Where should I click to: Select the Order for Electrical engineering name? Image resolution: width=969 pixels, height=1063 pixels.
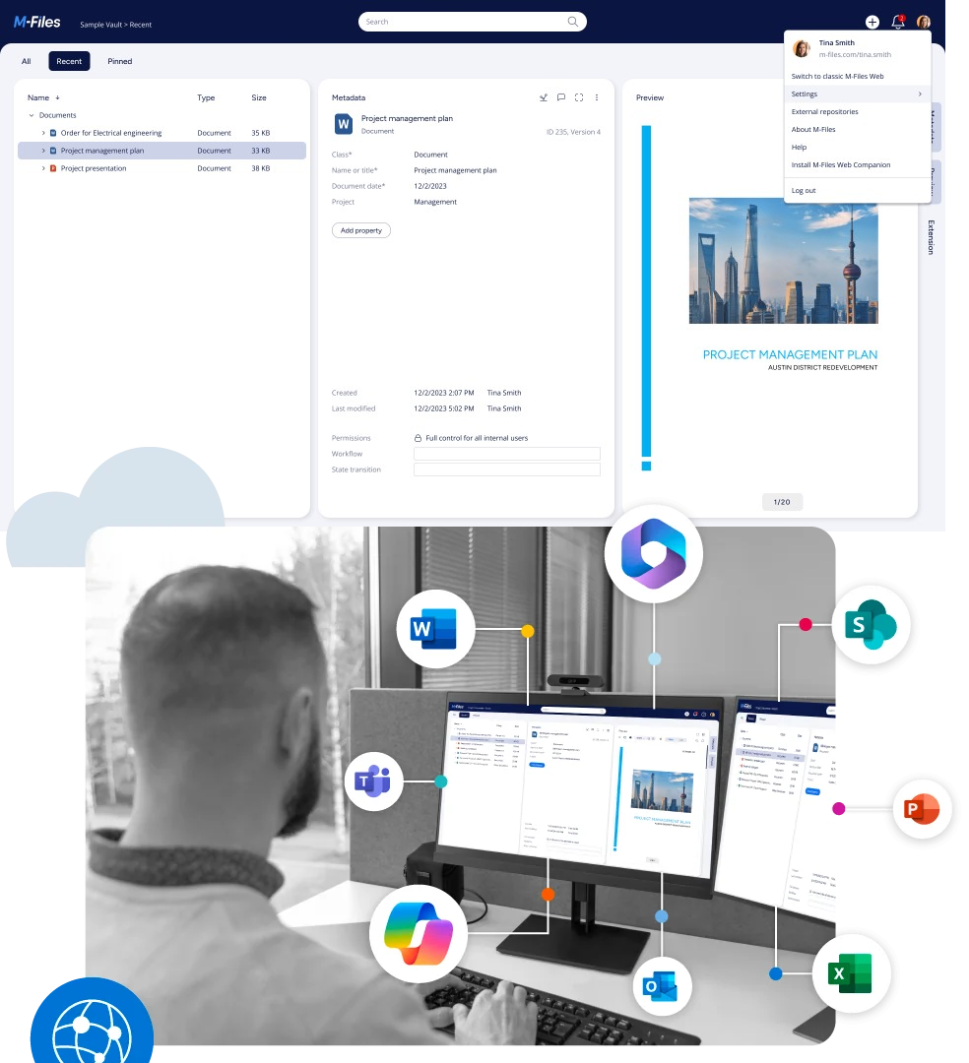pyautogui.click(x=111, y=133)
